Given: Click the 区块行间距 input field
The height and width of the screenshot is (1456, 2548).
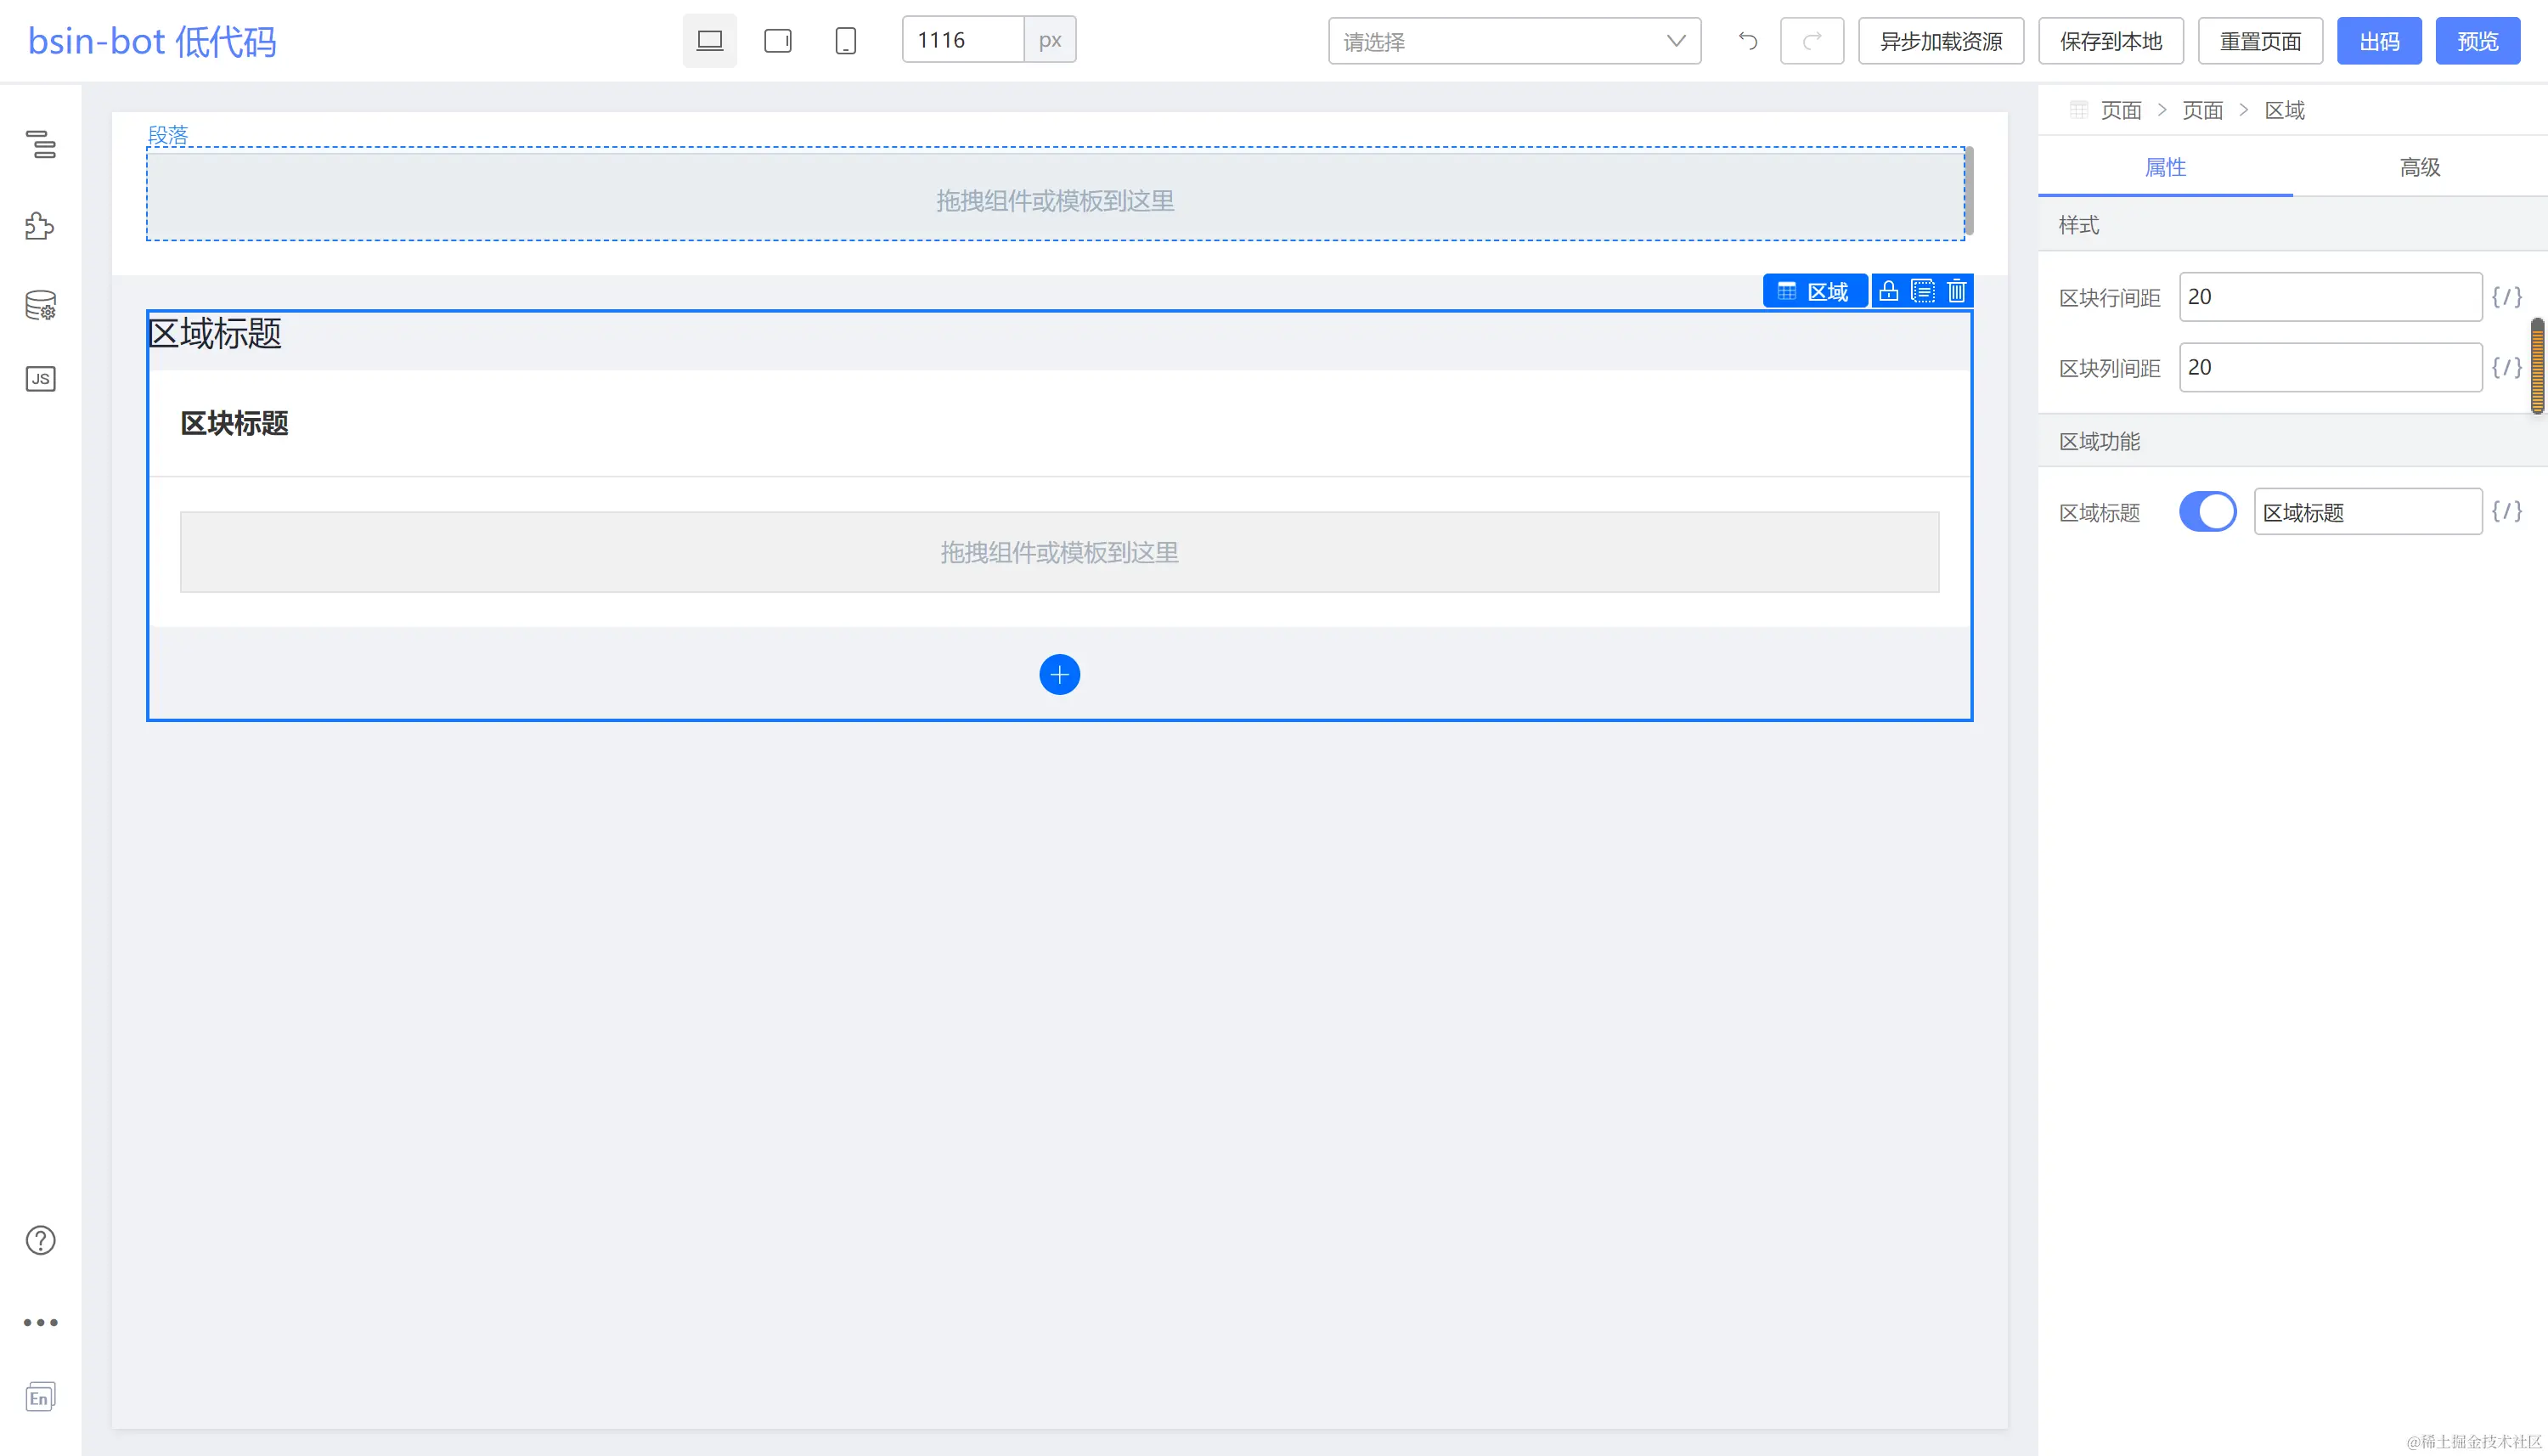Looking at the screenshot, I should tap(2329, 297).
